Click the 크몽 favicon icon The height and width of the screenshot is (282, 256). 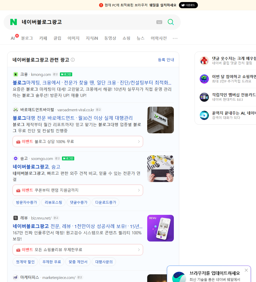click(16, 74)
